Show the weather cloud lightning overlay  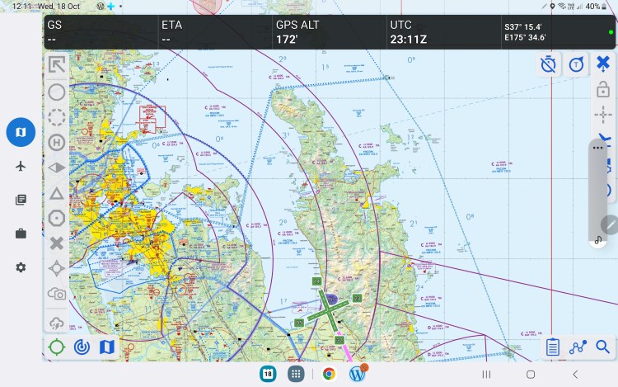(x=57, y=321)
